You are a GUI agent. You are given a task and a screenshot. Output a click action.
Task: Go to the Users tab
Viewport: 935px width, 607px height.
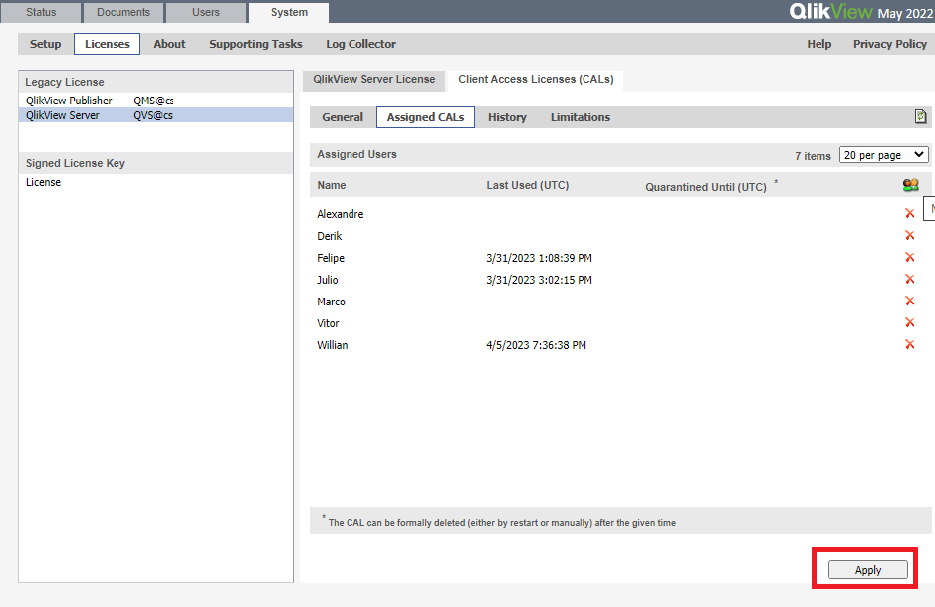pyautogui.click(x=206, y=12)
